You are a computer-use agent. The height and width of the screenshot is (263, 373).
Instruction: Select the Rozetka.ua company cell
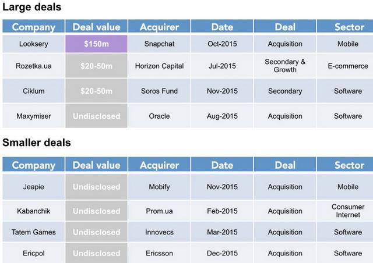click(33, 66)
